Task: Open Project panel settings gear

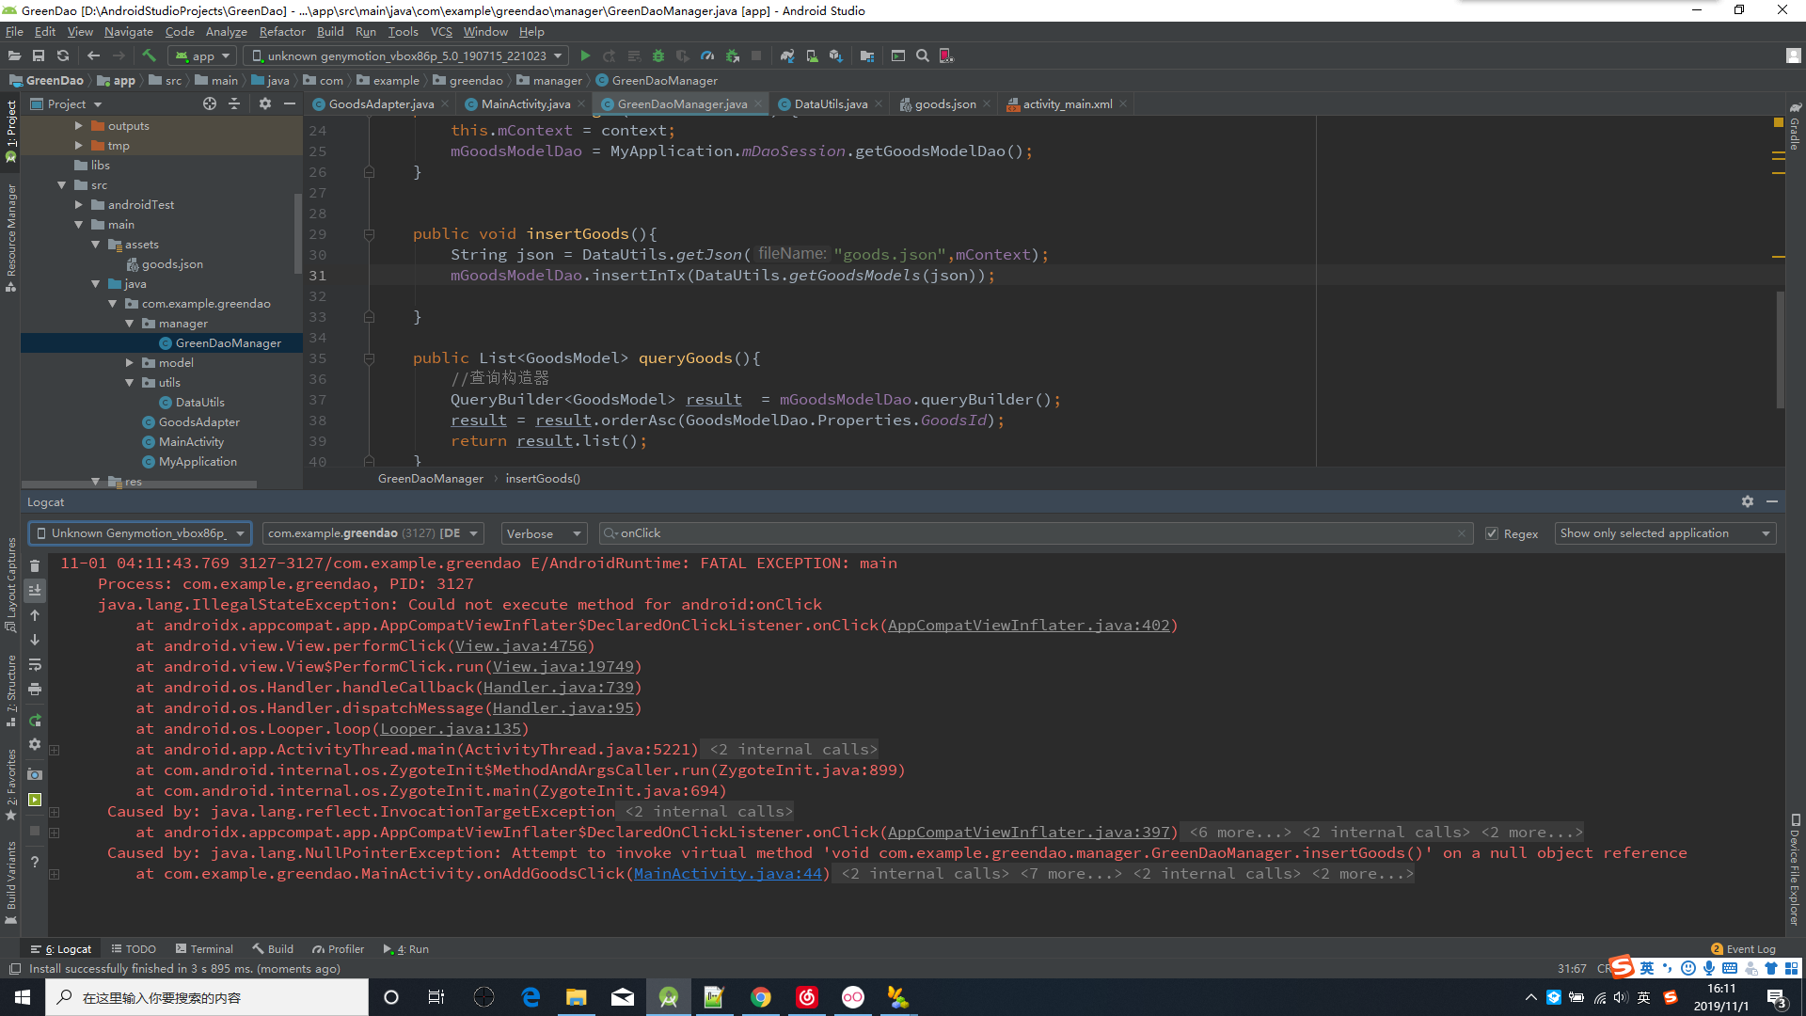Action: coord(265,103)
